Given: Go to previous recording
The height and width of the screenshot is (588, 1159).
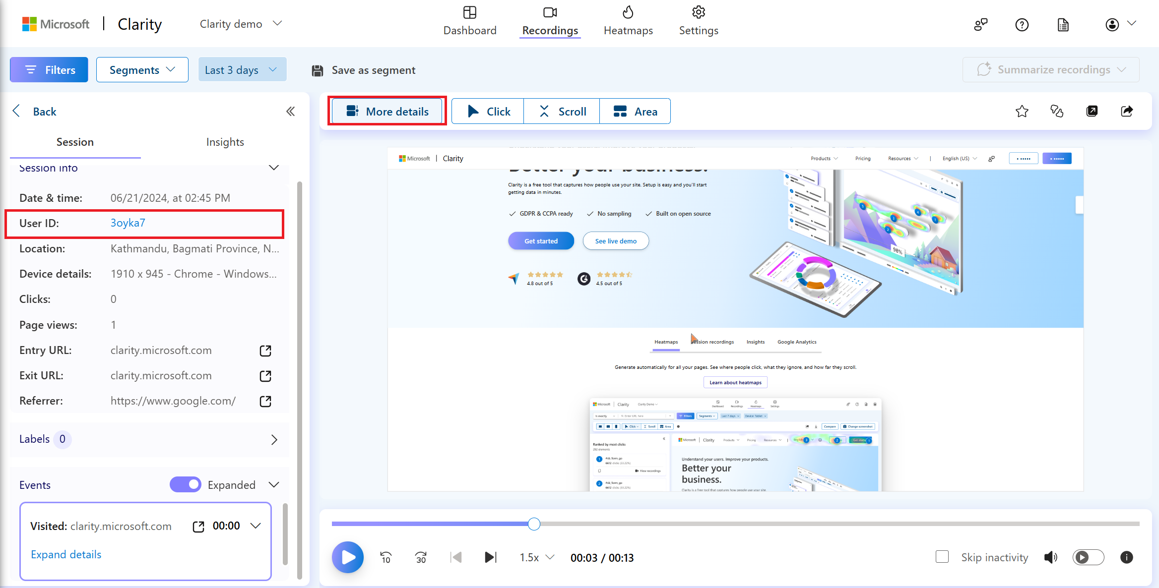Looking at the screenshot, I should pos(456,557).
